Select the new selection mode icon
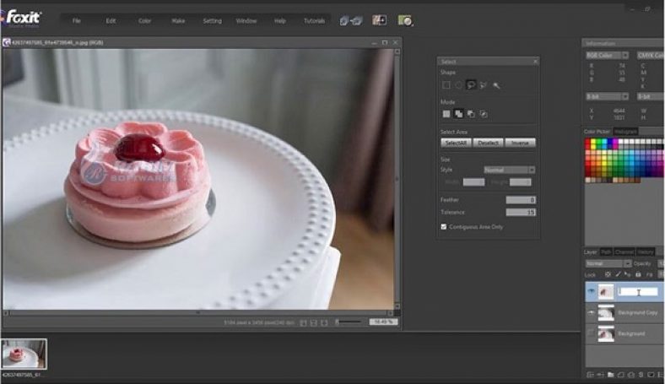This screenshot has height=384, width=665. (446, 114)
